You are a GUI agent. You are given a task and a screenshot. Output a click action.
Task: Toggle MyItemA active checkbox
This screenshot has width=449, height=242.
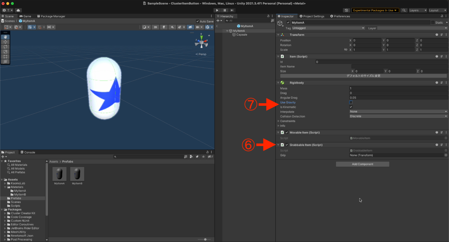tap(288, 23)
